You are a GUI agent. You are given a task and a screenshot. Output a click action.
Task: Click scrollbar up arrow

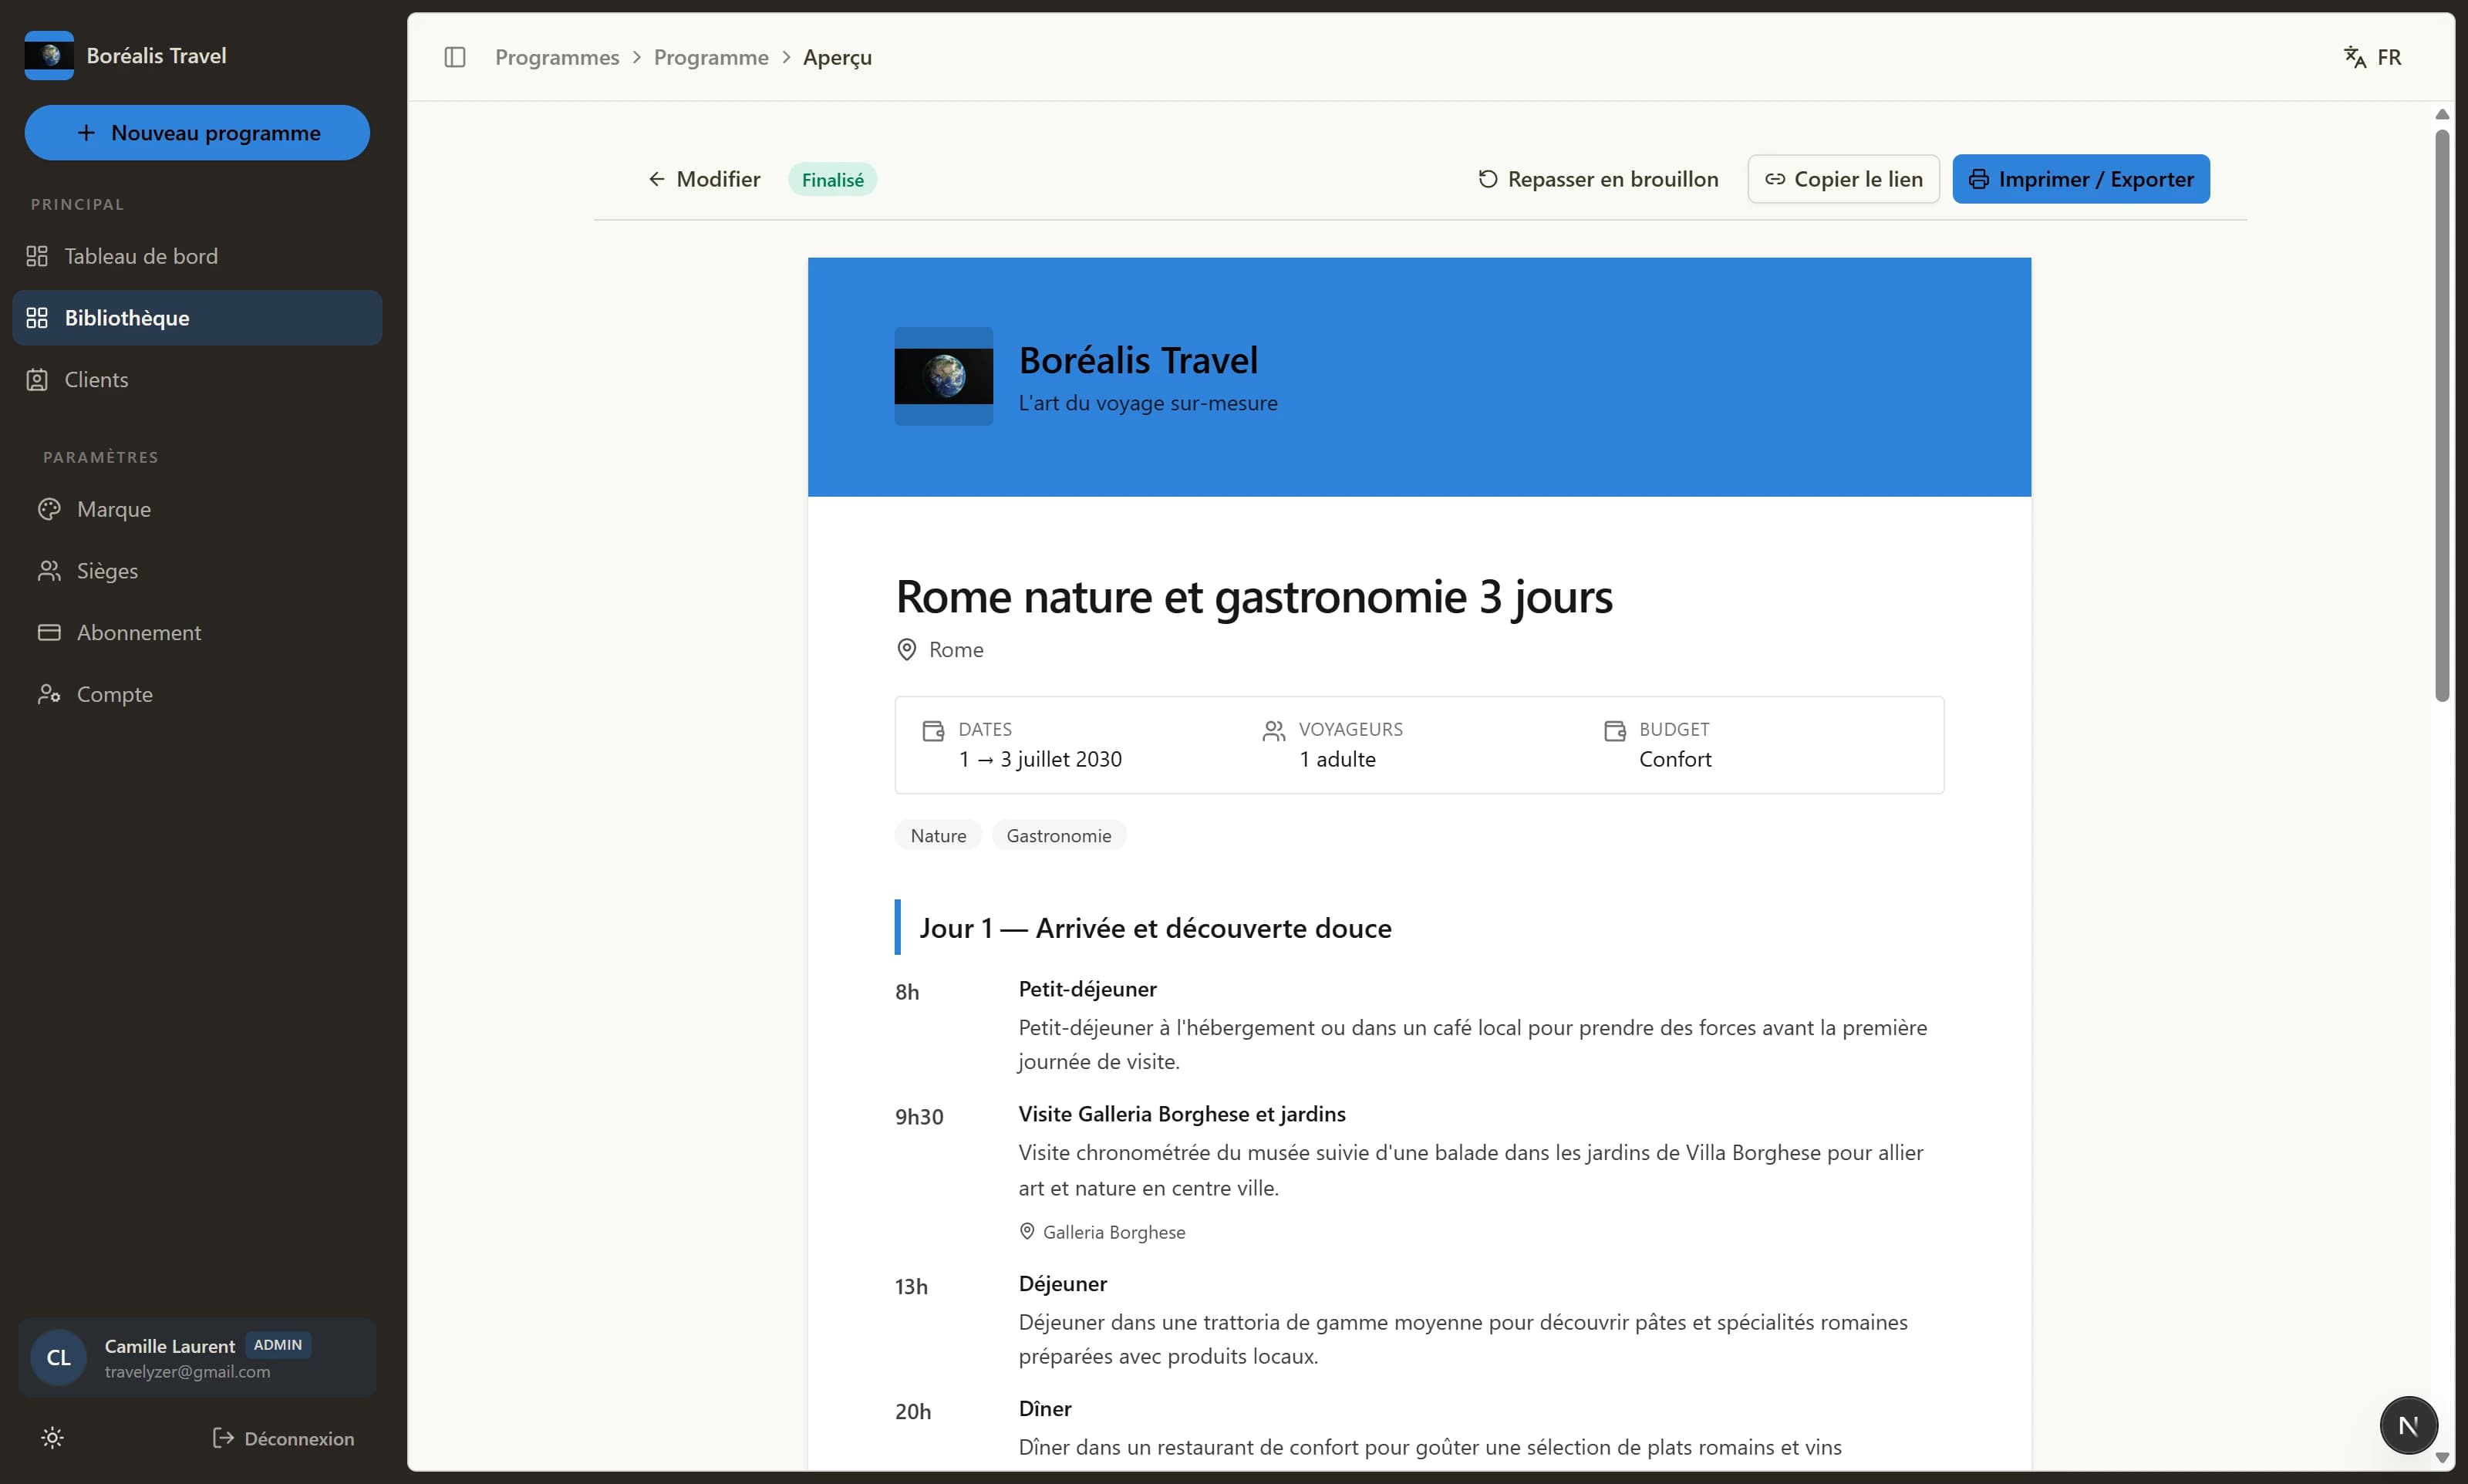[x=2442, y=114]
